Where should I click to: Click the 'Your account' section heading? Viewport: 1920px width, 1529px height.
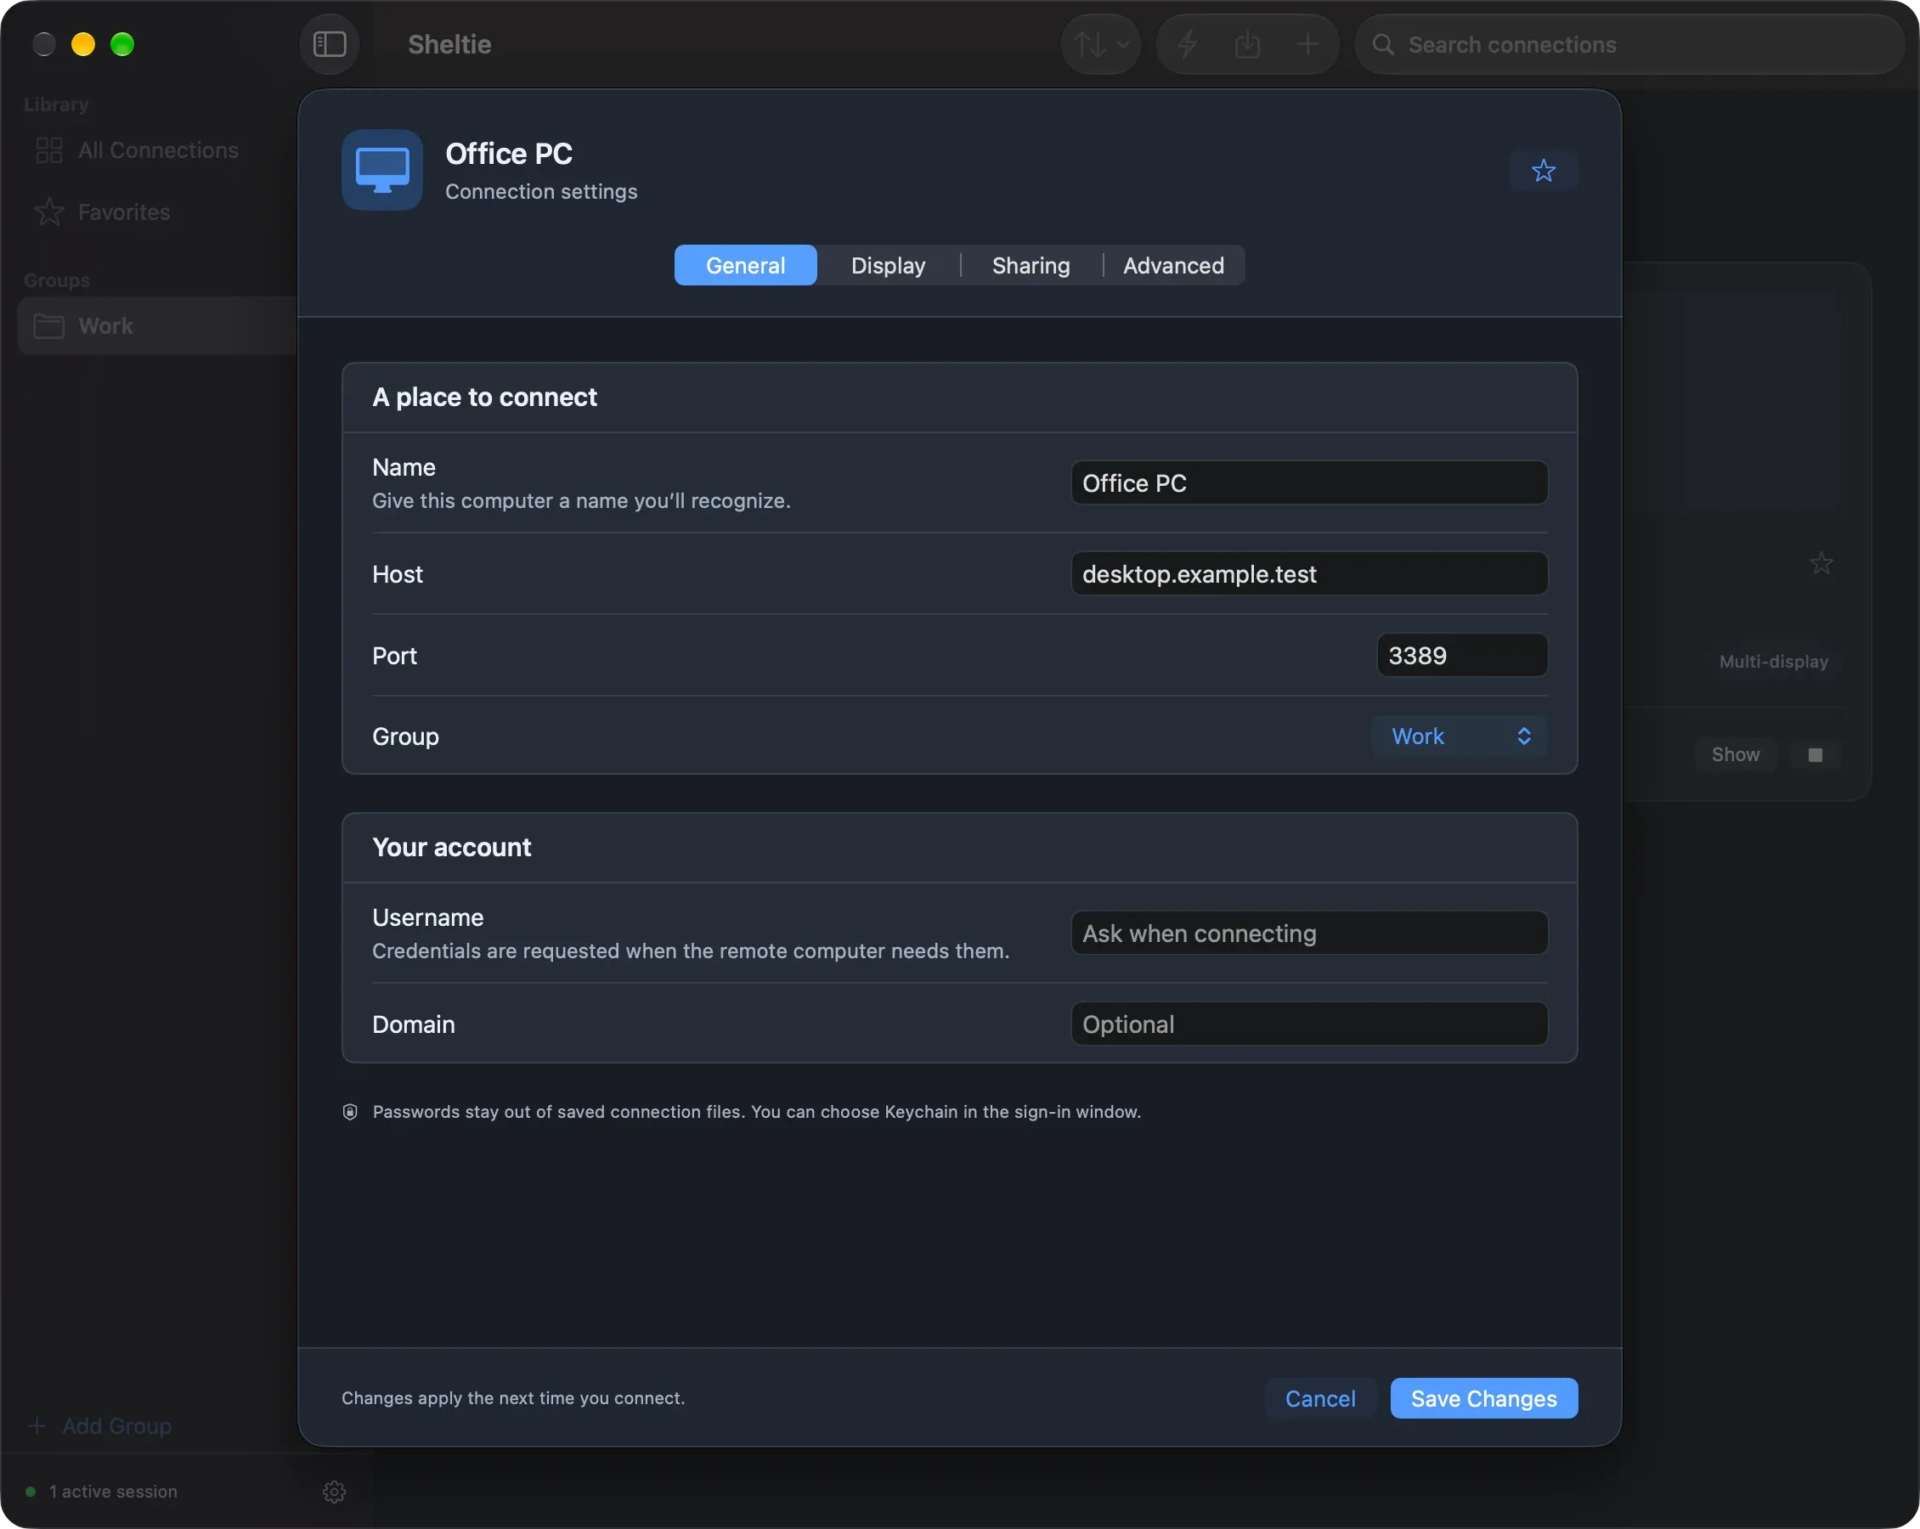coord(451,847)
